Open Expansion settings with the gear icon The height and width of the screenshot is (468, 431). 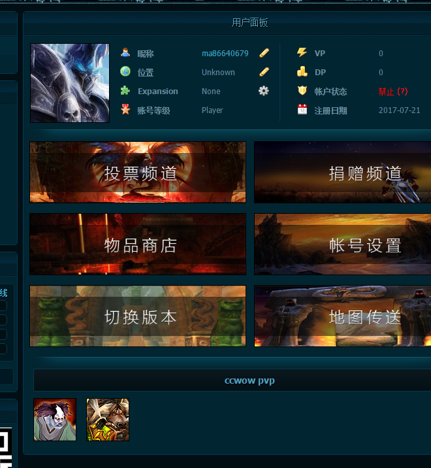coord(264,91)
